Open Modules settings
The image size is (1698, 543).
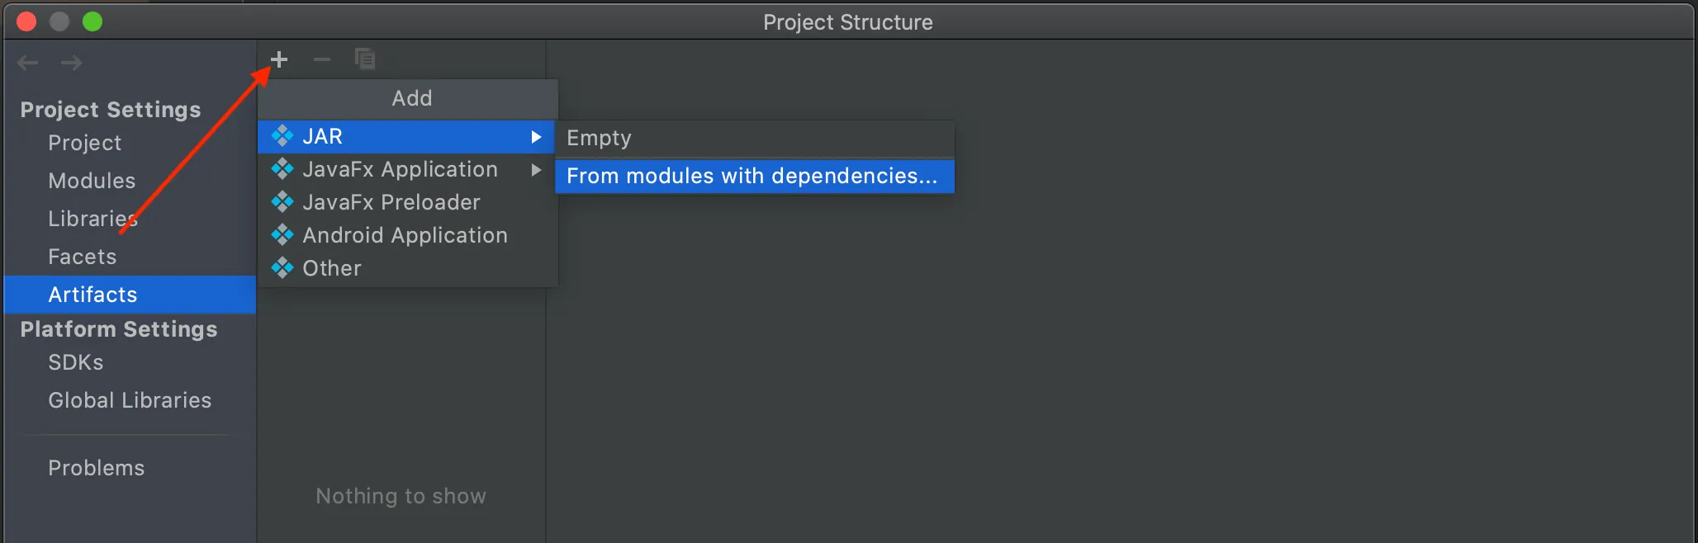click(x=91, y=180)
